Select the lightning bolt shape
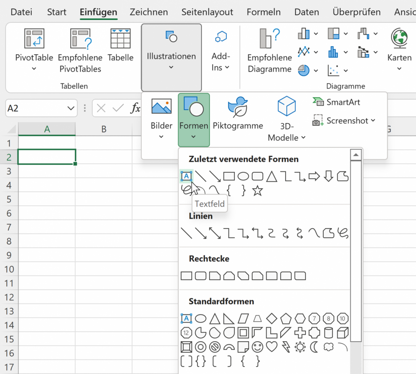416x374 pixels. tap(285, 347)
